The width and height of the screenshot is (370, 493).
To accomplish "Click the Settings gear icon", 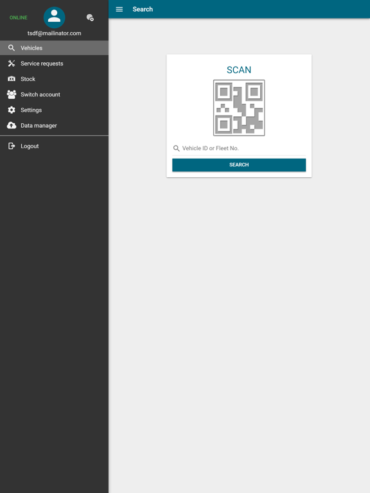I will pos(12,110).
